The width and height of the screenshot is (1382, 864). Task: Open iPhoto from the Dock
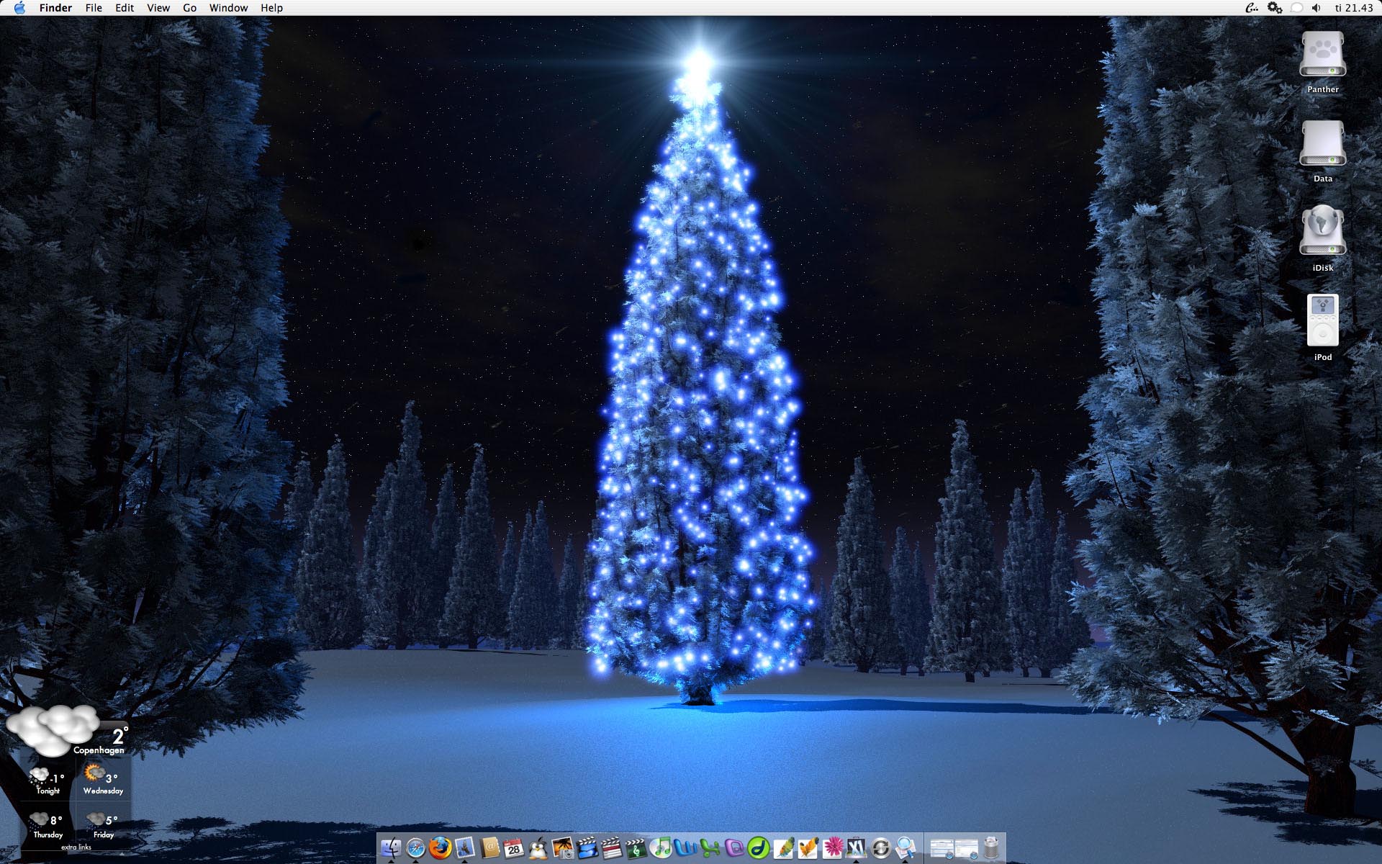pos(562,847)
